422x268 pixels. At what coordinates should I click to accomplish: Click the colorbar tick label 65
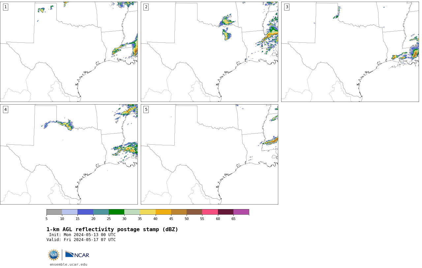(233, 219)
